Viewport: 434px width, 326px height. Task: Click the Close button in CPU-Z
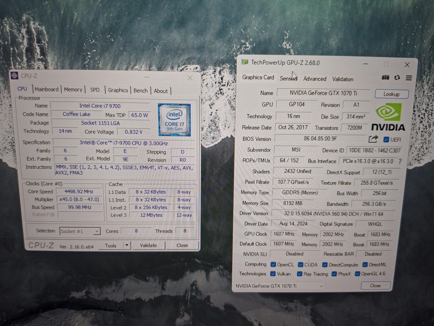coord(182,245)
